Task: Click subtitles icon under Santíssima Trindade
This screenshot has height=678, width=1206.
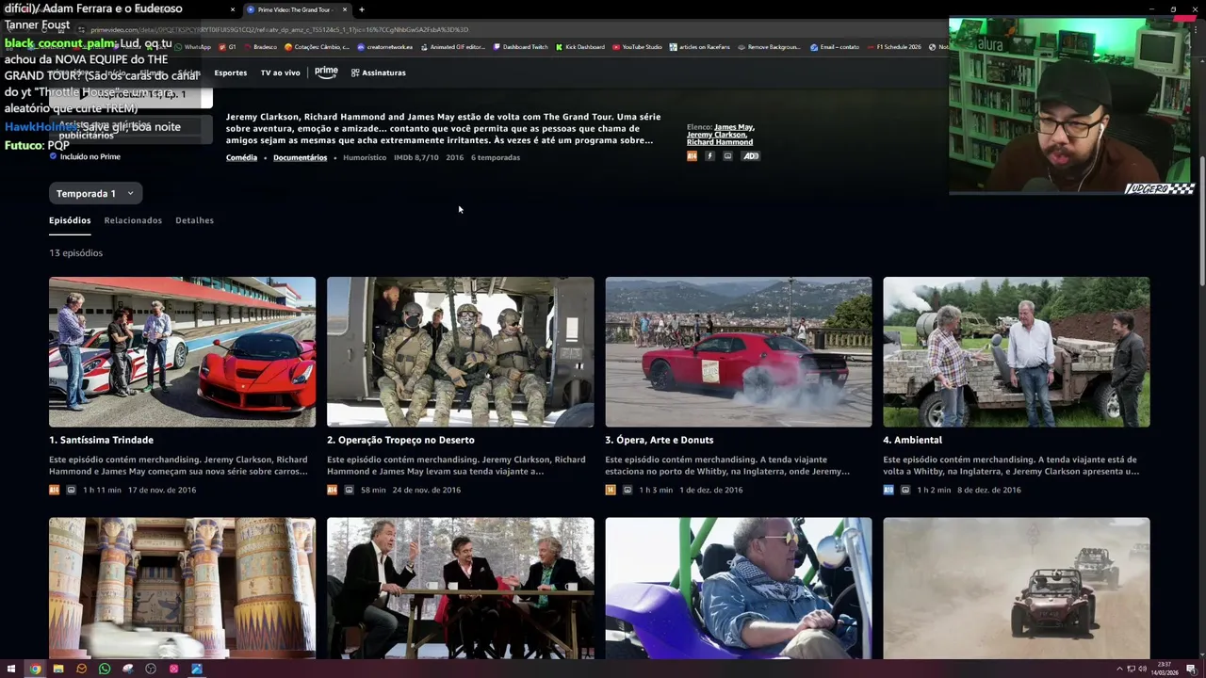Action: 71,490
